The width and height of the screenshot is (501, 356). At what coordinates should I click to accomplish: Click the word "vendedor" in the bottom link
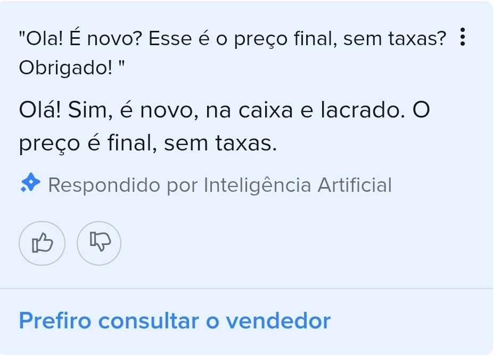tap(278, 321)
